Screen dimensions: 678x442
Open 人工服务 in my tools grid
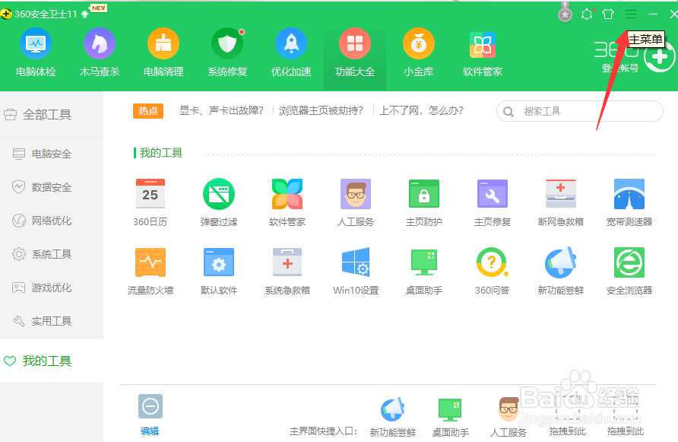[356, 202]
